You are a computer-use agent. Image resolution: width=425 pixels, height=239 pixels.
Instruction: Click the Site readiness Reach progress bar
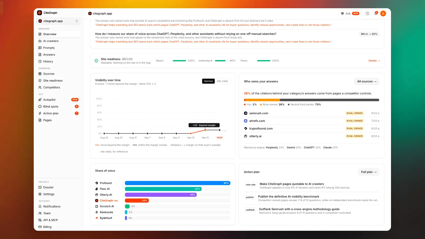tap(179, 61)
